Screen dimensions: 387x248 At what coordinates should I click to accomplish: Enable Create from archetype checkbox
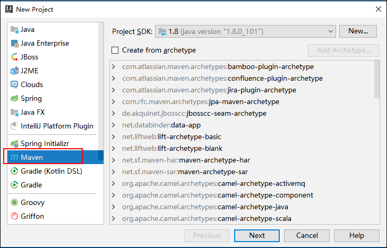point(115,50)
